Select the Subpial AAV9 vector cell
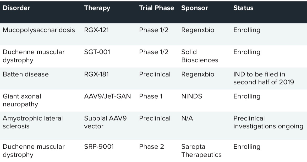Viewport: 307px width, 162px height. point(105,122)
